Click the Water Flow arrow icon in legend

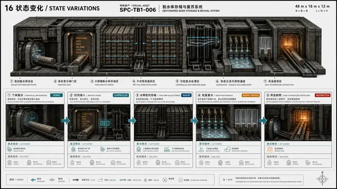coord(123,180)
